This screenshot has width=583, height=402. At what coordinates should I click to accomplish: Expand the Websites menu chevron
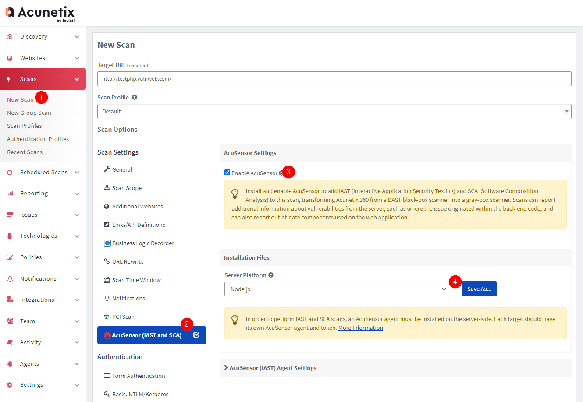point(77,58)
